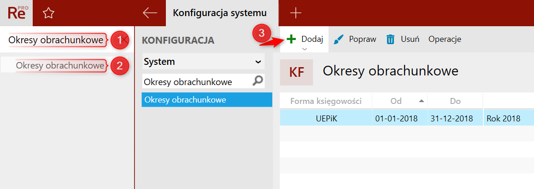Select highlighted Okresy obrachunkowe list item
Screen dimensions: 534x189
pyautogui.click(x=207, y=100)
